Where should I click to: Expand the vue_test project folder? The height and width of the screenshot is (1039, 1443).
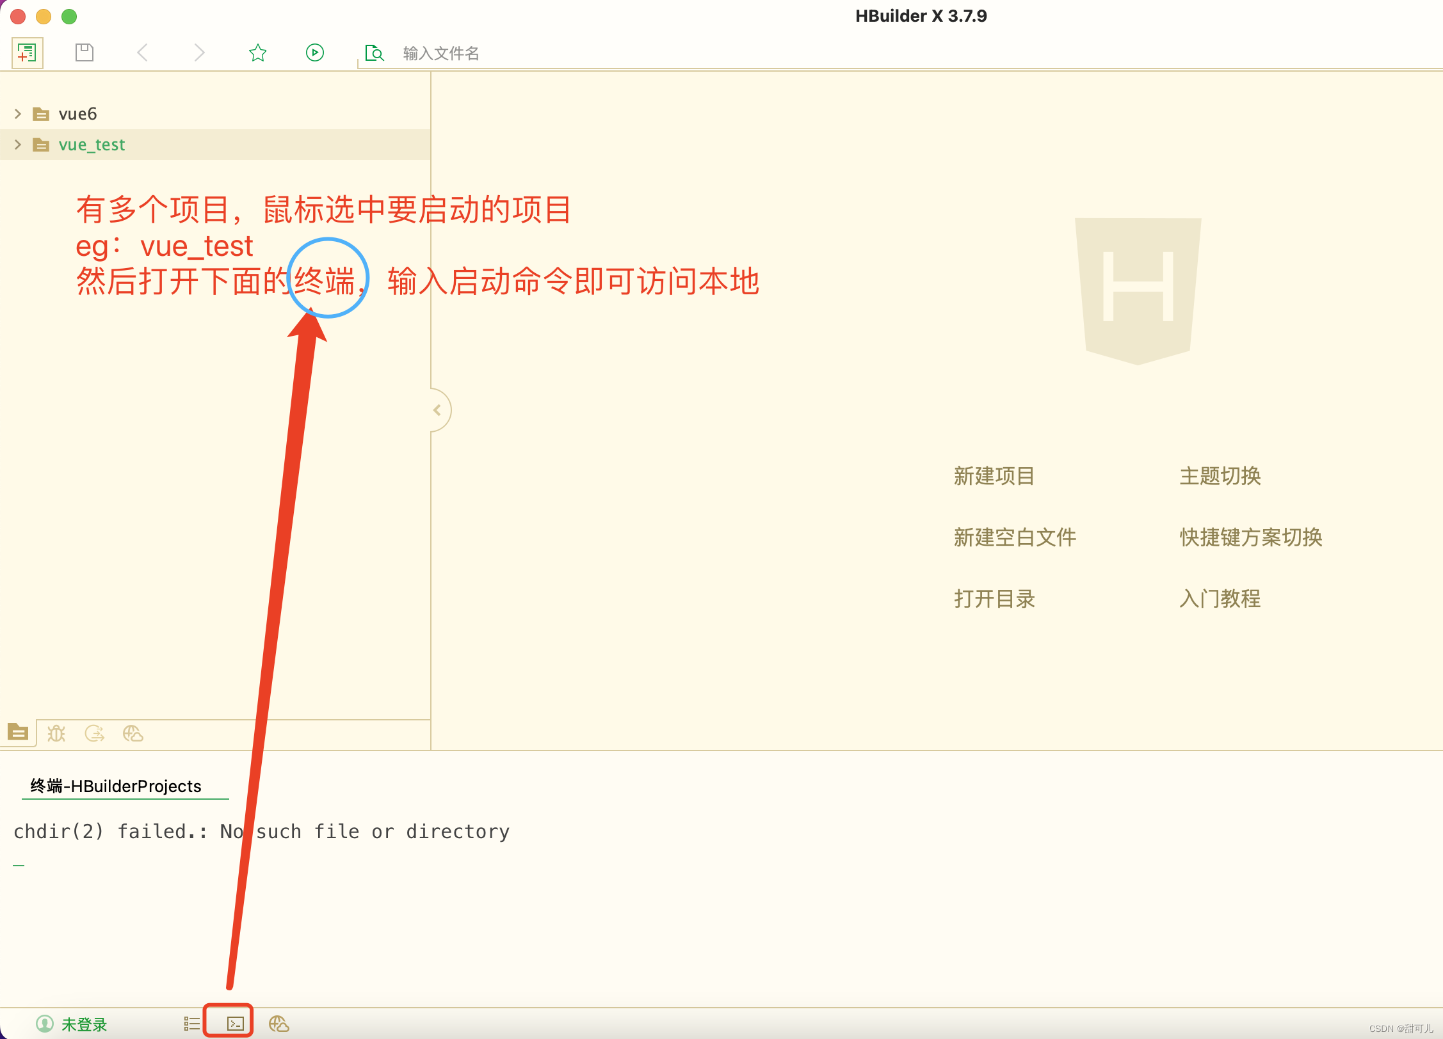pyautogui.click(x=18, y=145)
